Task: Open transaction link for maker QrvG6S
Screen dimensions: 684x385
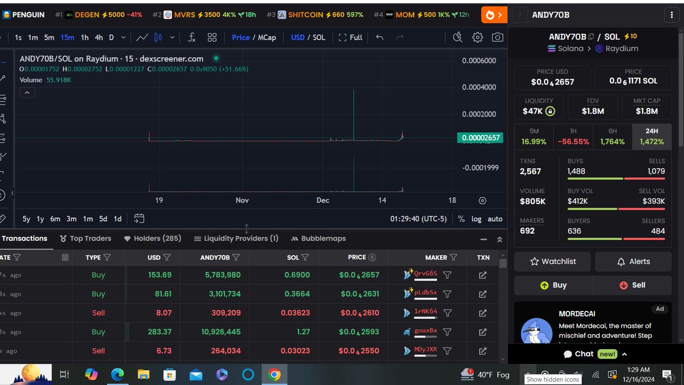Action: click(483, 275)
